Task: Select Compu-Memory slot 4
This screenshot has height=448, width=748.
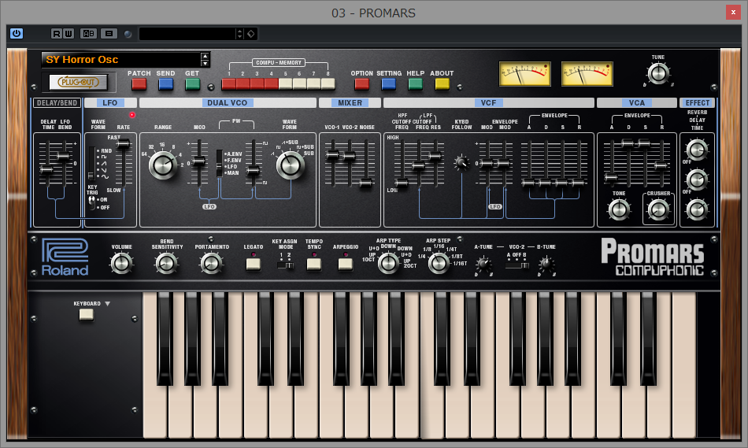Action: 272,84
